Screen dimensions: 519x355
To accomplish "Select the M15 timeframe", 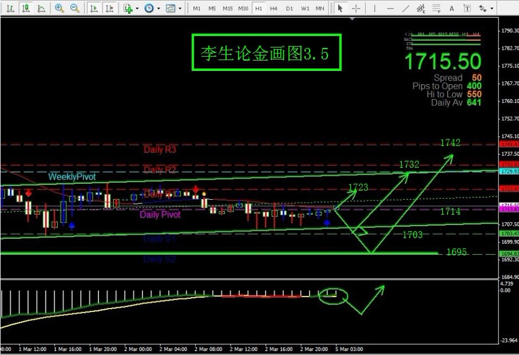I will click(x=227, y=9).
